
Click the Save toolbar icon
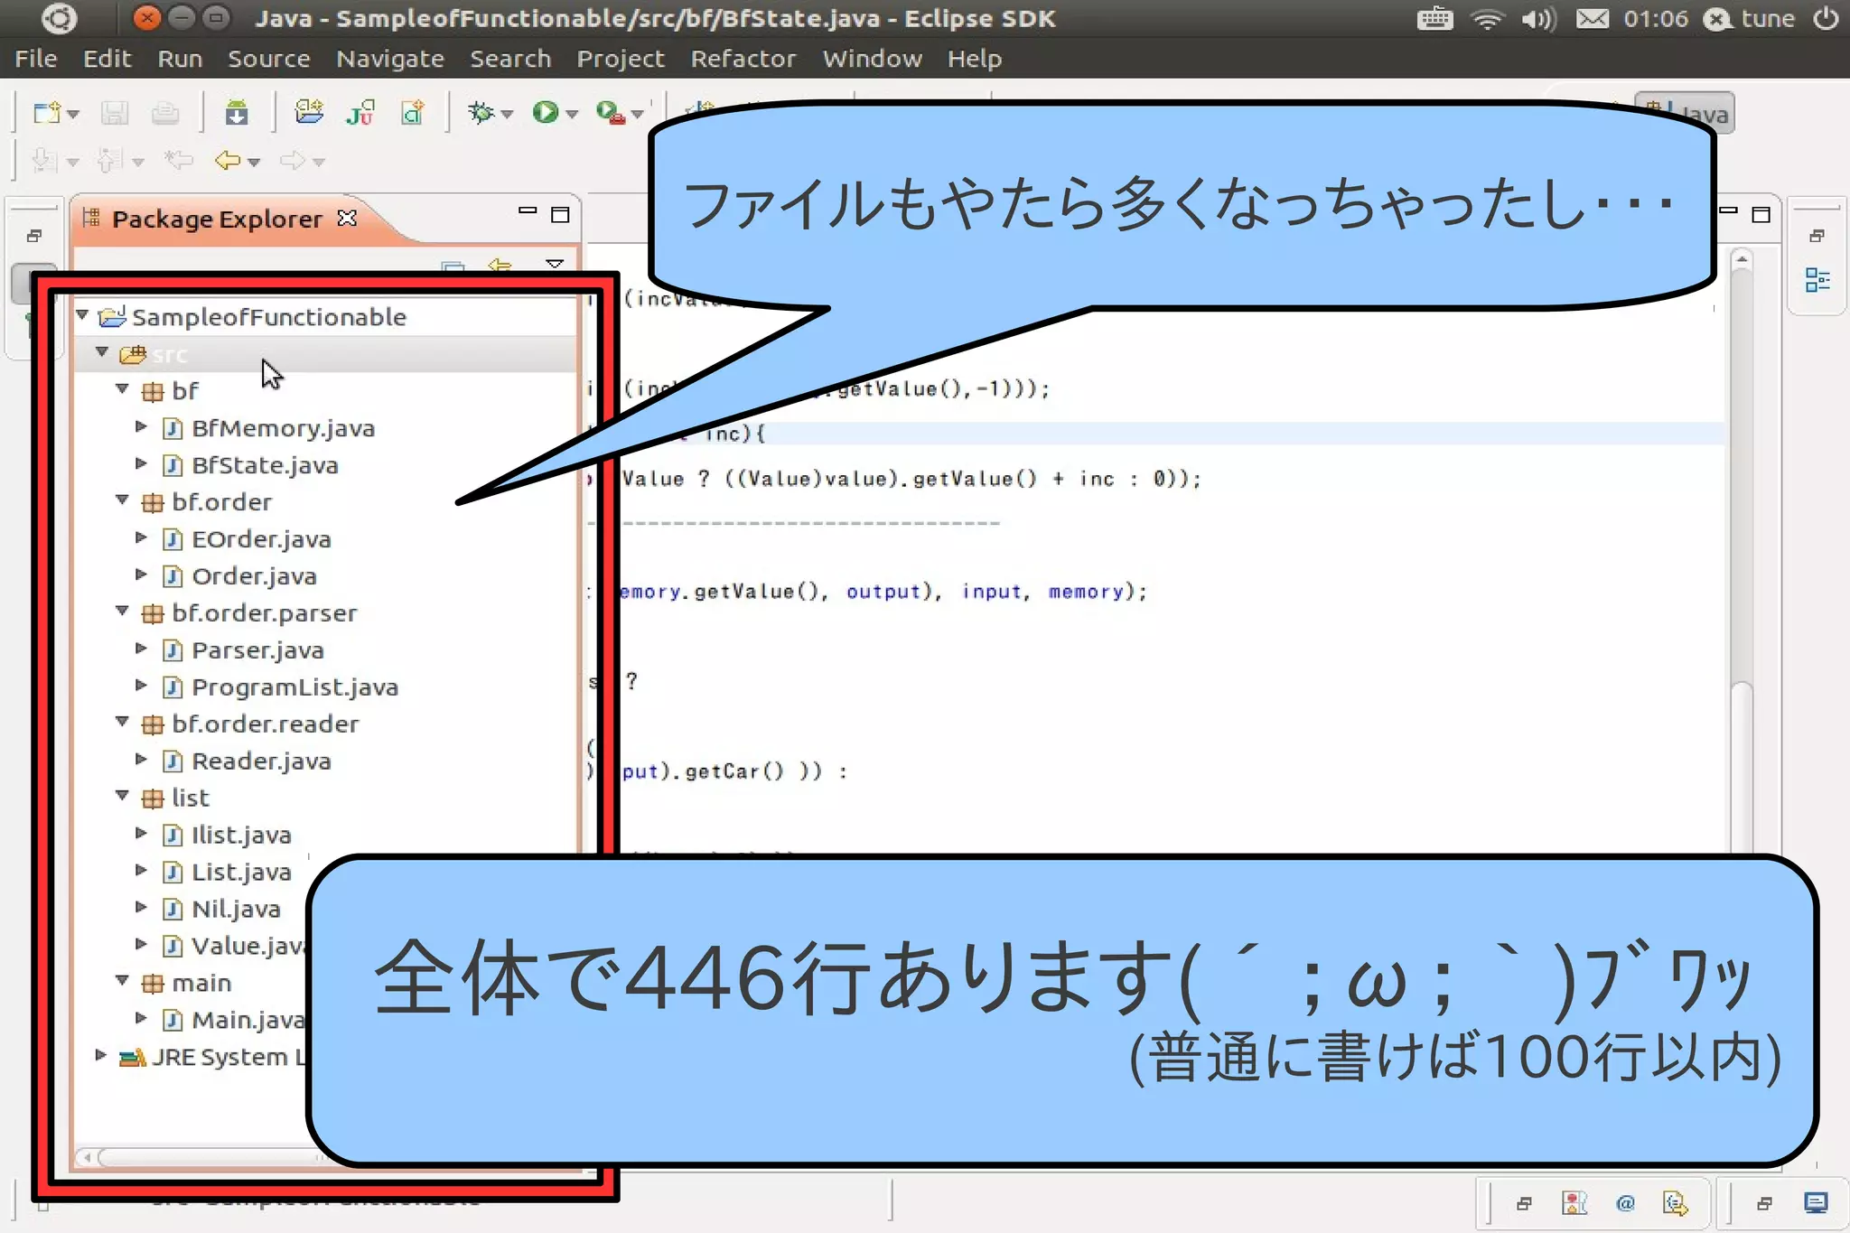coord(114,113)
